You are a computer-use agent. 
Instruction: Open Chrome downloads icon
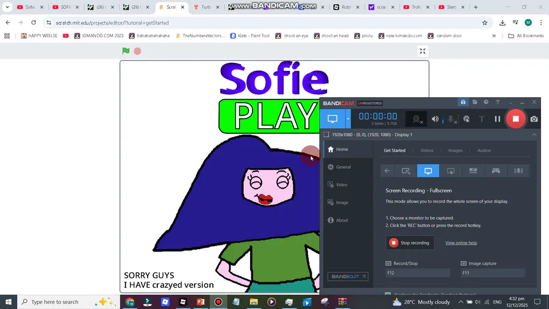pyautogui.click(x=503, y=23)
